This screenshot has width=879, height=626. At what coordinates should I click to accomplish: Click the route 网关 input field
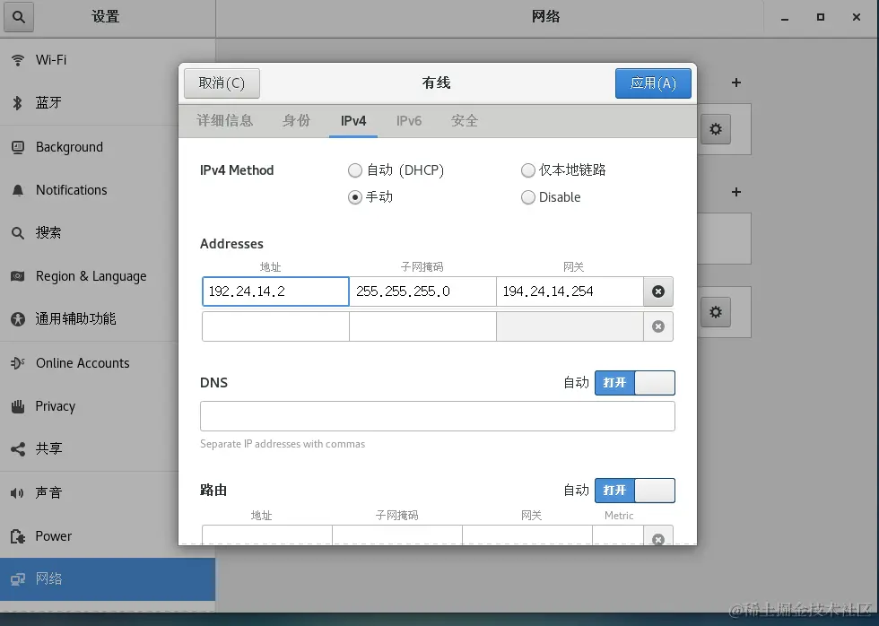point(527,535)
